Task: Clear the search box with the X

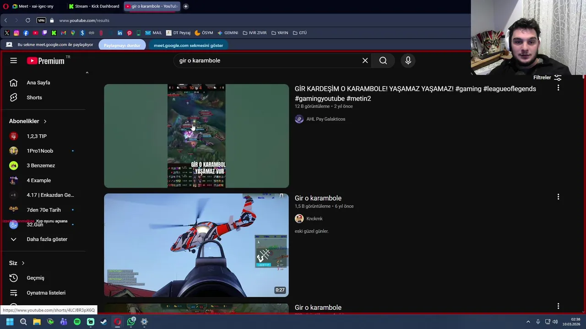Action: tap(365, 60)
